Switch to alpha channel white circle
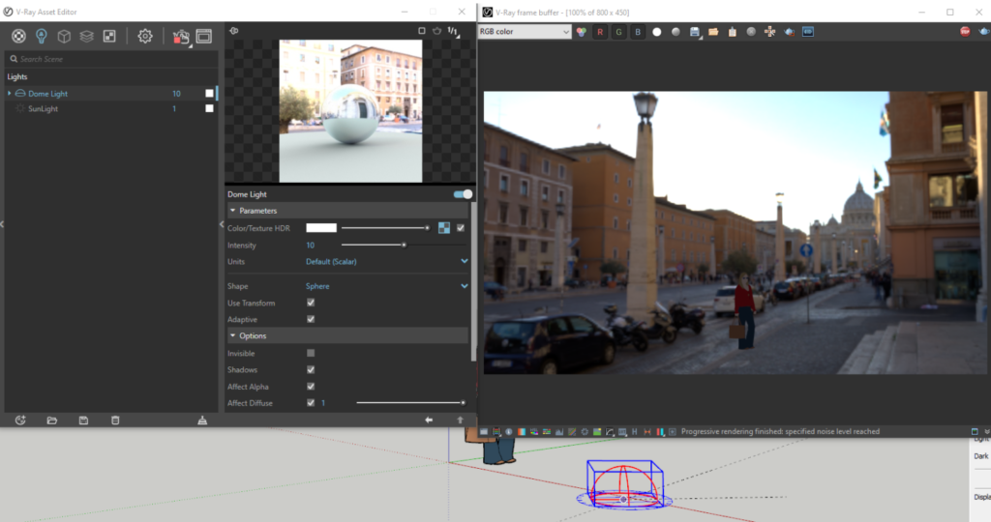This screenshot has width=991, height=522. click(657, 32)
